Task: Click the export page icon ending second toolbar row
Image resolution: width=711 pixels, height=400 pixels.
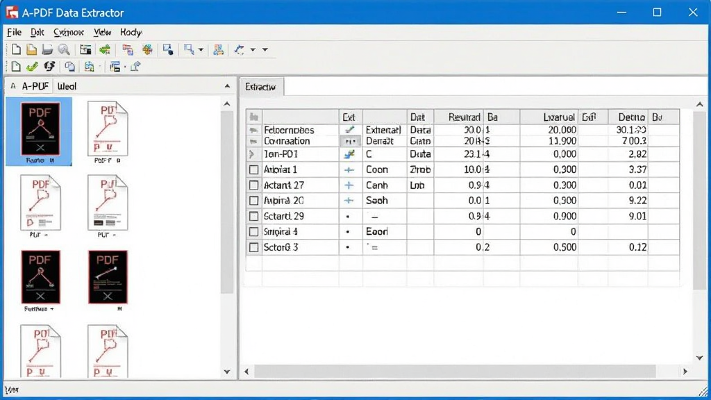Action: 135,67
